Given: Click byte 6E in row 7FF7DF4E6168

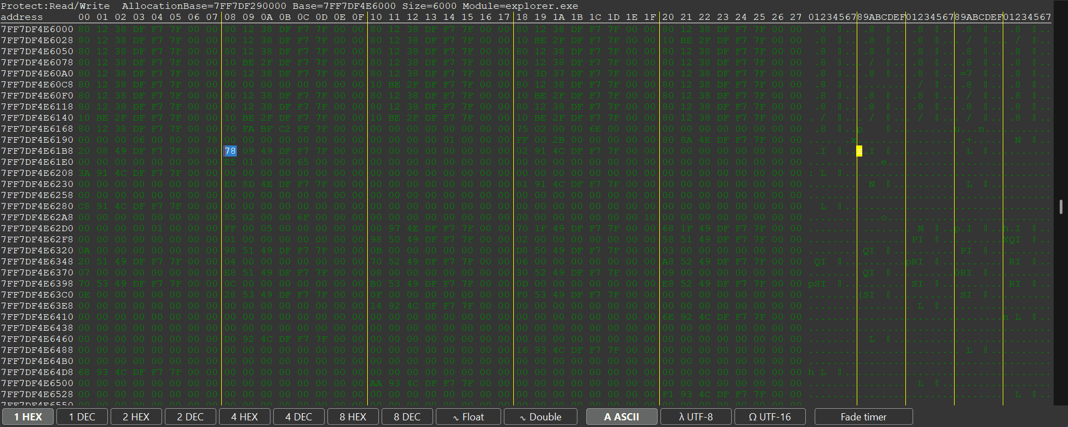Looking at the screenshot, I should click(x=595, y=128).
